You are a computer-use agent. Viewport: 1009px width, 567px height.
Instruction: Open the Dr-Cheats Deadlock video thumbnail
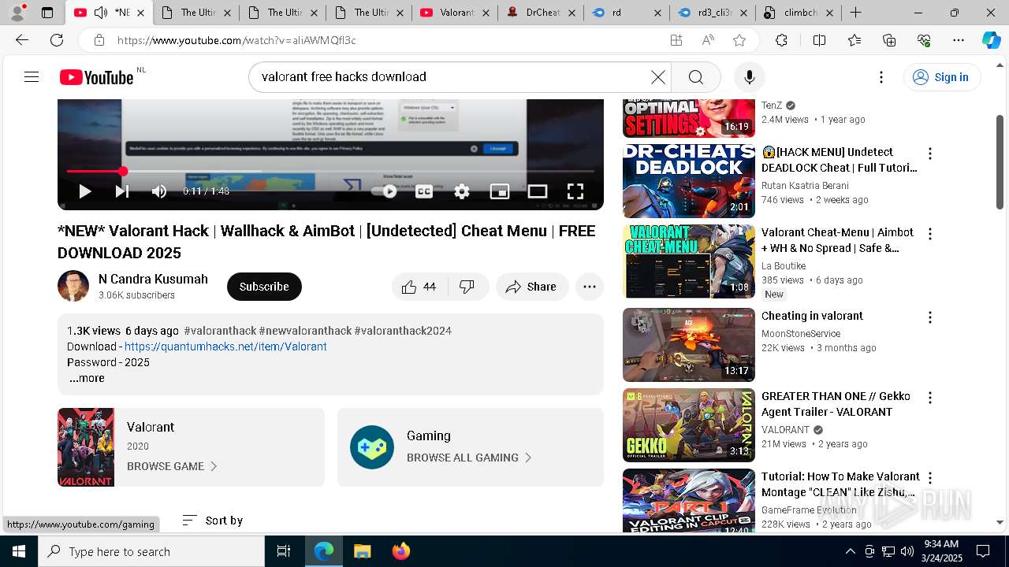click(x=689, y=180)
